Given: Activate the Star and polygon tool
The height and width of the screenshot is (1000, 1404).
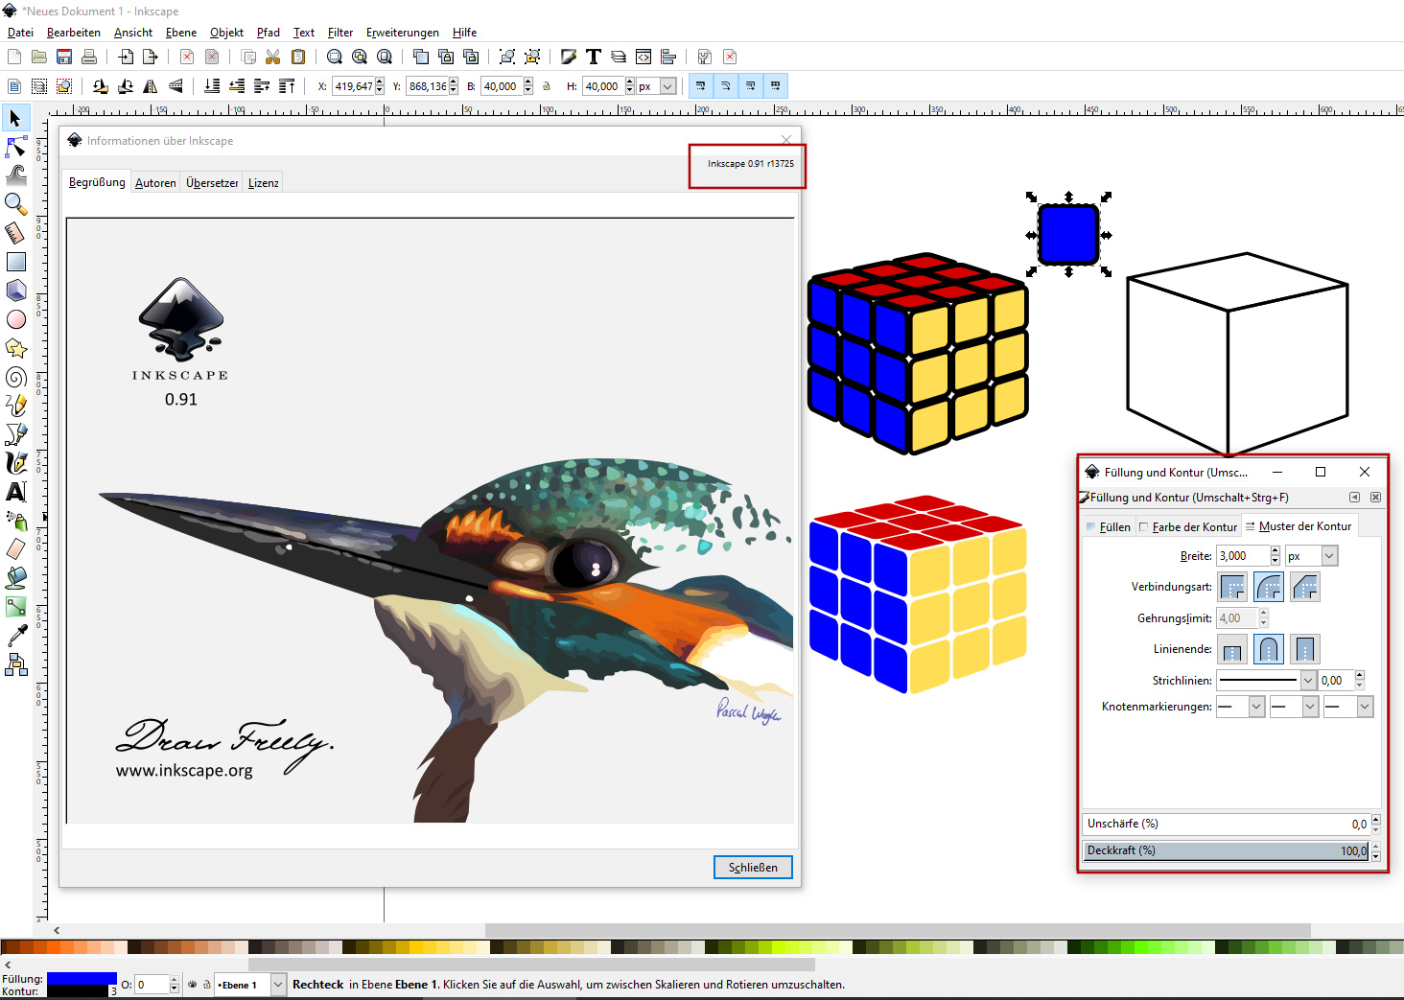Looking at the screenshot, I should point(16,348).
